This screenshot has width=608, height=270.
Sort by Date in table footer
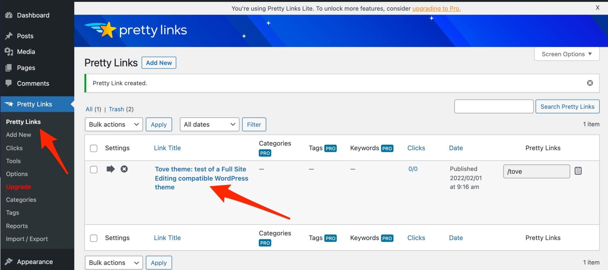pos(456,238)
